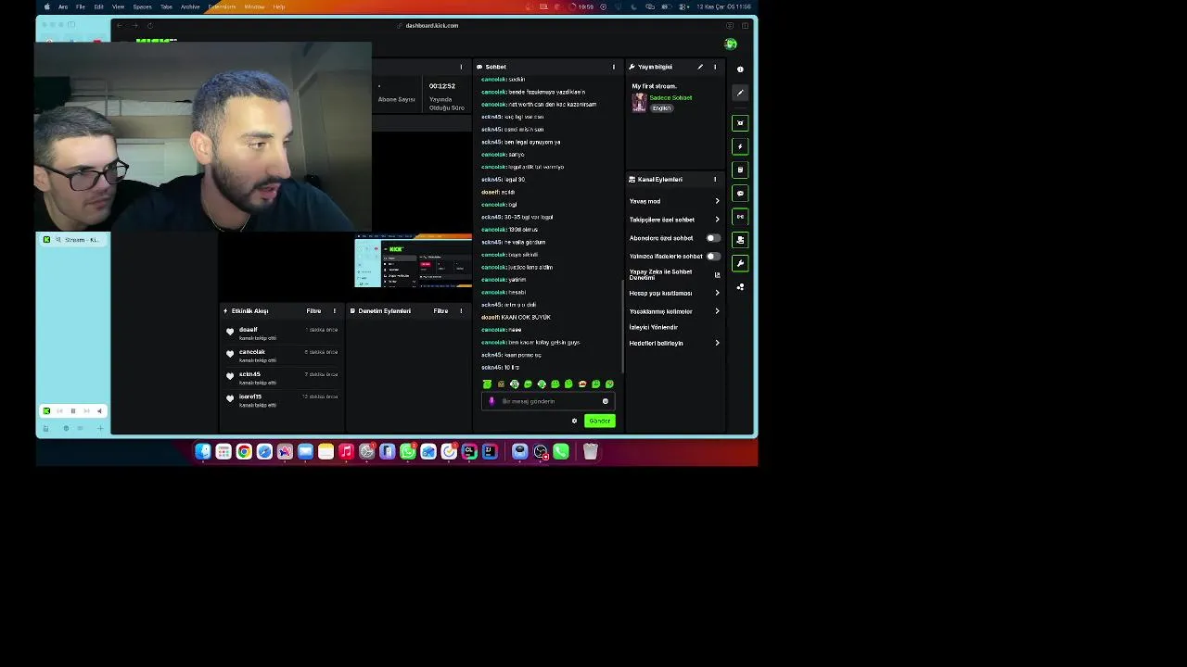Open green profile avatar at top right
Screen dimensions: 1187x667
click(731, 44)
